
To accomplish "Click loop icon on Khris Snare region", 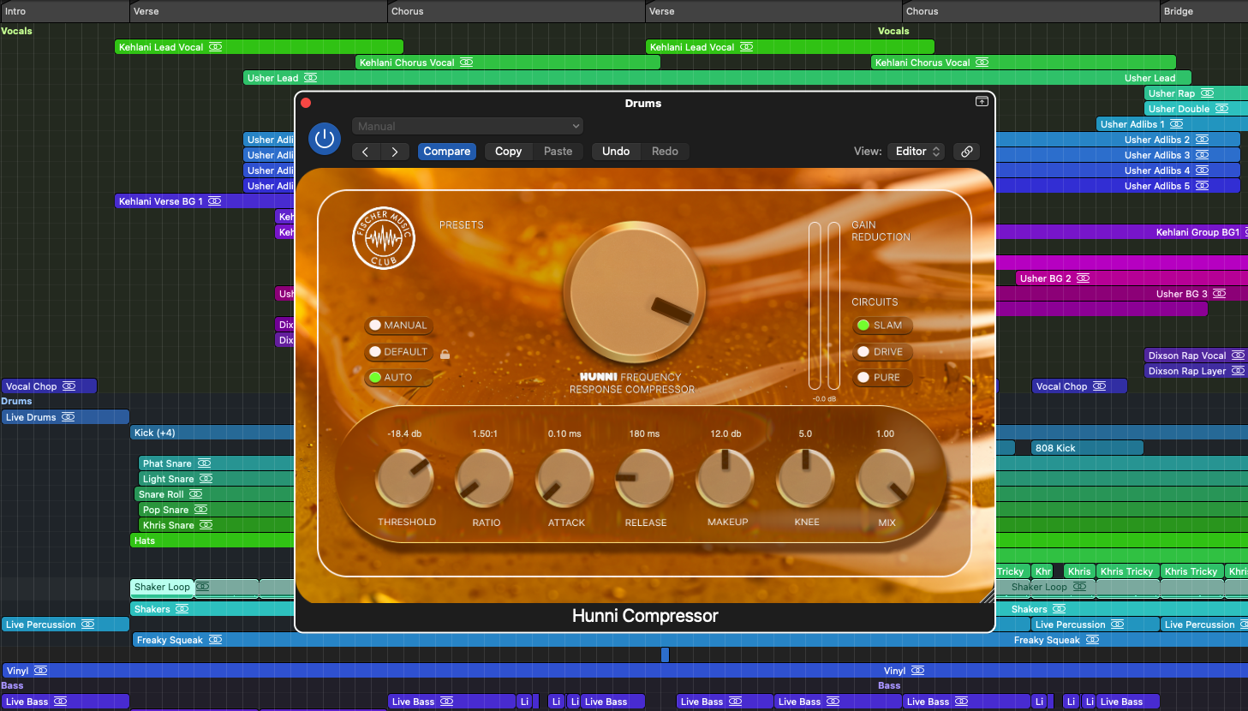I will pos(206,525).
